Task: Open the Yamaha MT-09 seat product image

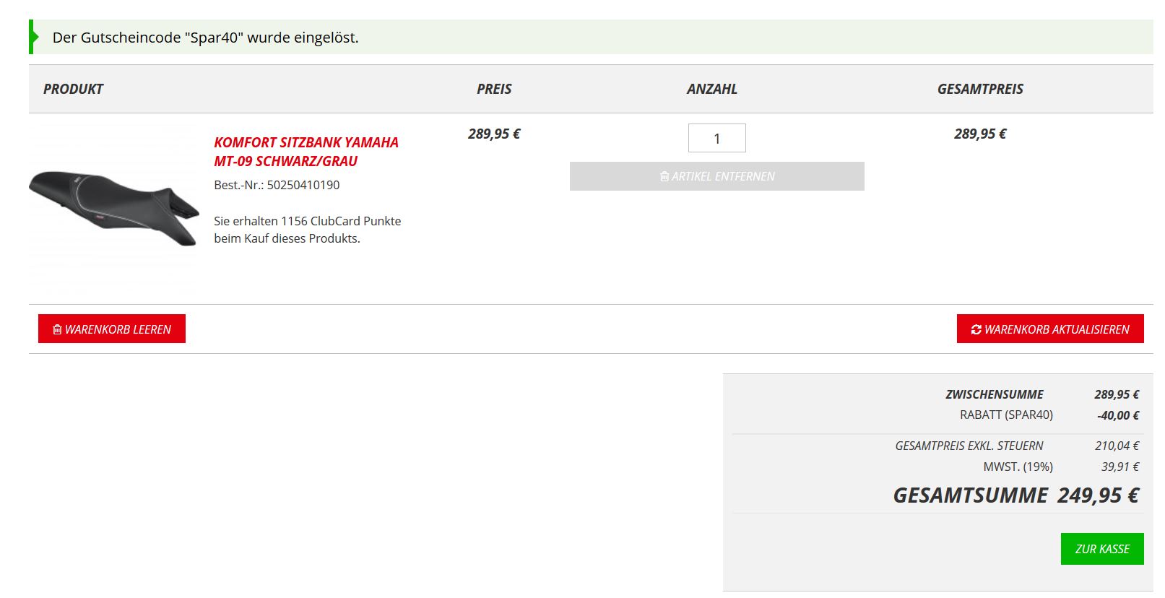Action: point(113,208)
